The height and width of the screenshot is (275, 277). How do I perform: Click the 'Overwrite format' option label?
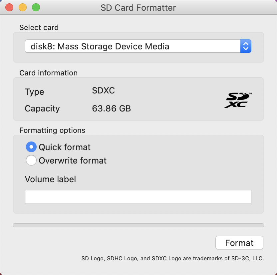coord(73,161)
